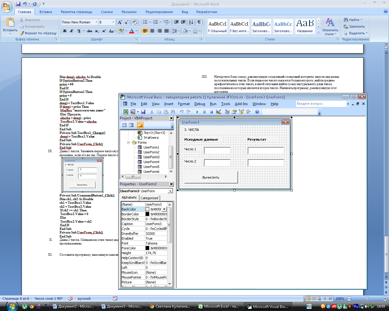389x311 pixels.
Task: Toggle Italic (К) formatting in Word ribbon
Action: coord(72,31)
